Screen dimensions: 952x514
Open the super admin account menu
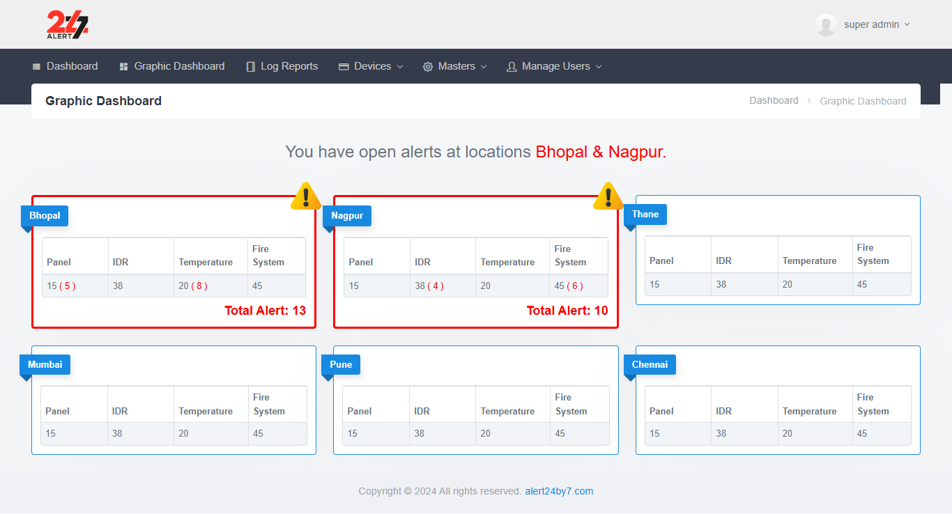[x=872, y=24]
